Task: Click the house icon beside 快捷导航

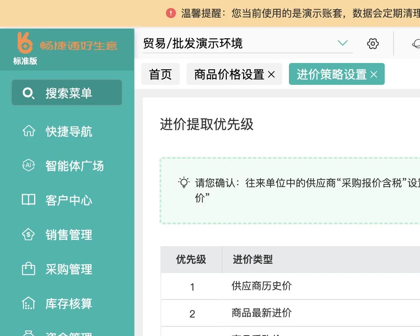Action: point(29,131)
